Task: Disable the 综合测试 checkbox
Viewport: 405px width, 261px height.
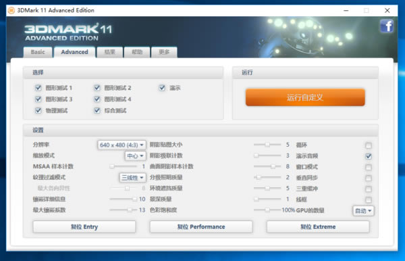Action: click(x=97, y=111)
